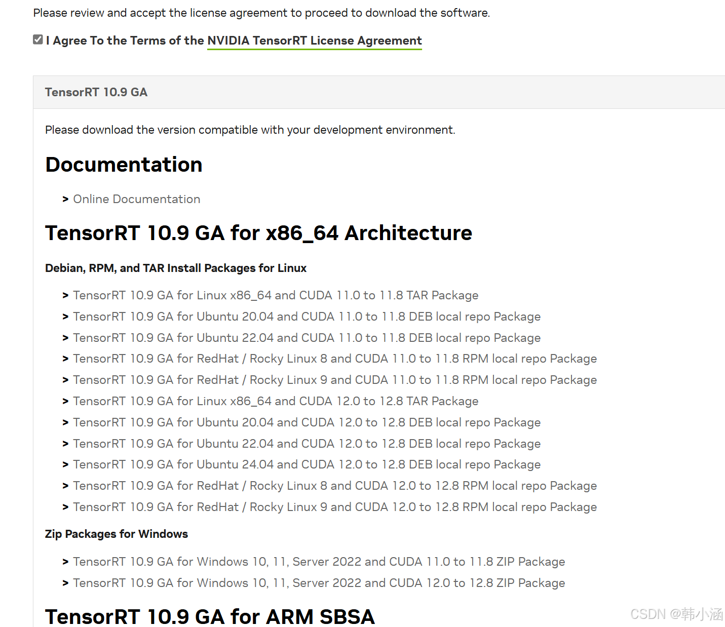Download Rocky Linux 9 CUDA 12.0 to 12.8 RPM package

tap(335, 507)
